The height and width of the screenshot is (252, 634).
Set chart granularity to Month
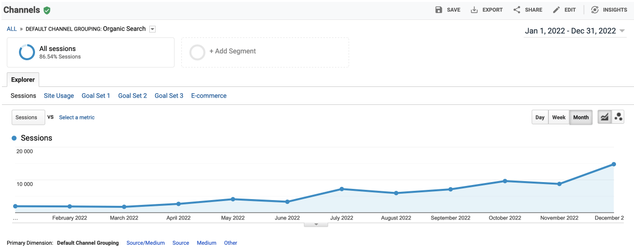[581, 117]
